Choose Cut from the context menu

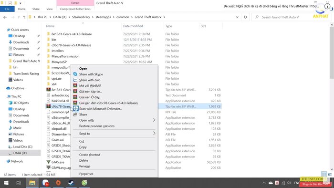point(82,141)
